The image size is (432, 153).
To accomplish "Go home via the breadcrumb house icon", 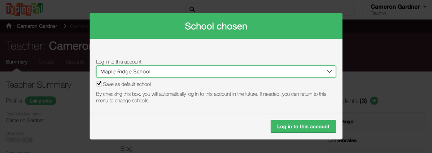I will [9, 26].
